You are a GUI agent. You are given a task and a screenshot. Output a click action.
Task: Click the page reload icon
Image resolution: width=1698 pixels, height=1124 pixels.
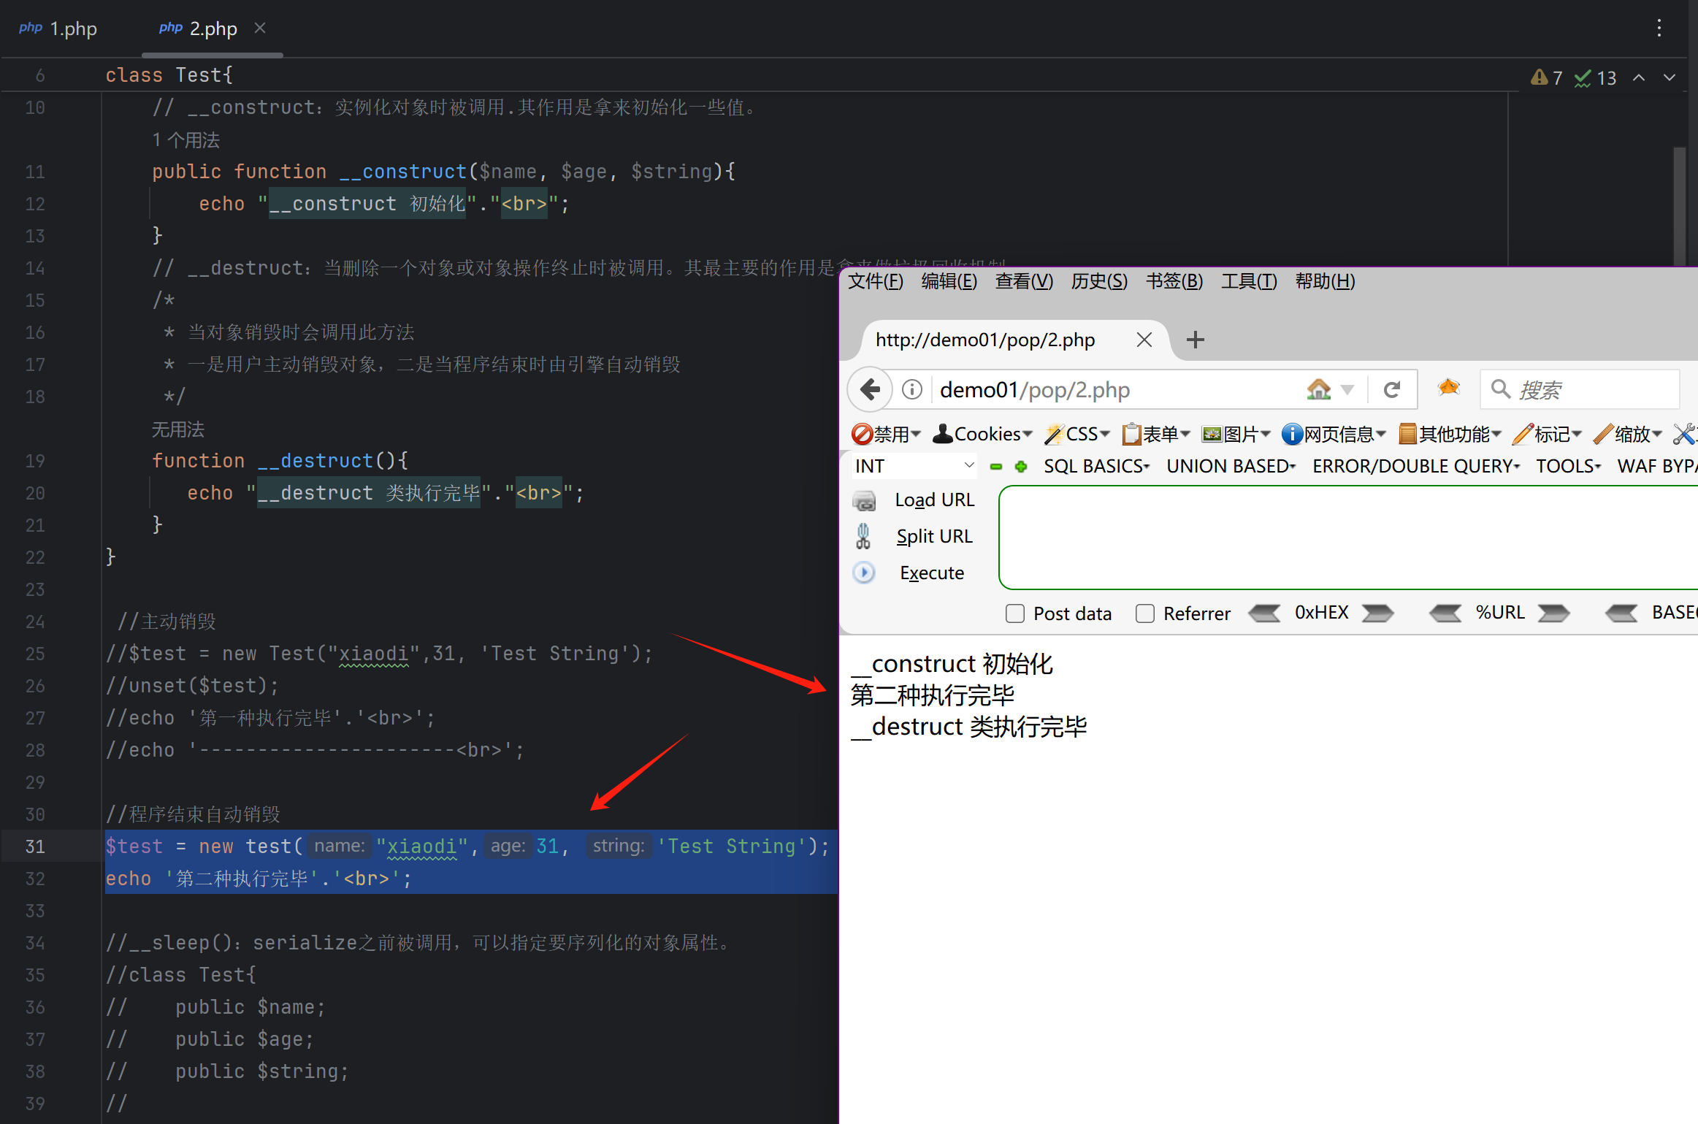click(x=1391, y=389)
